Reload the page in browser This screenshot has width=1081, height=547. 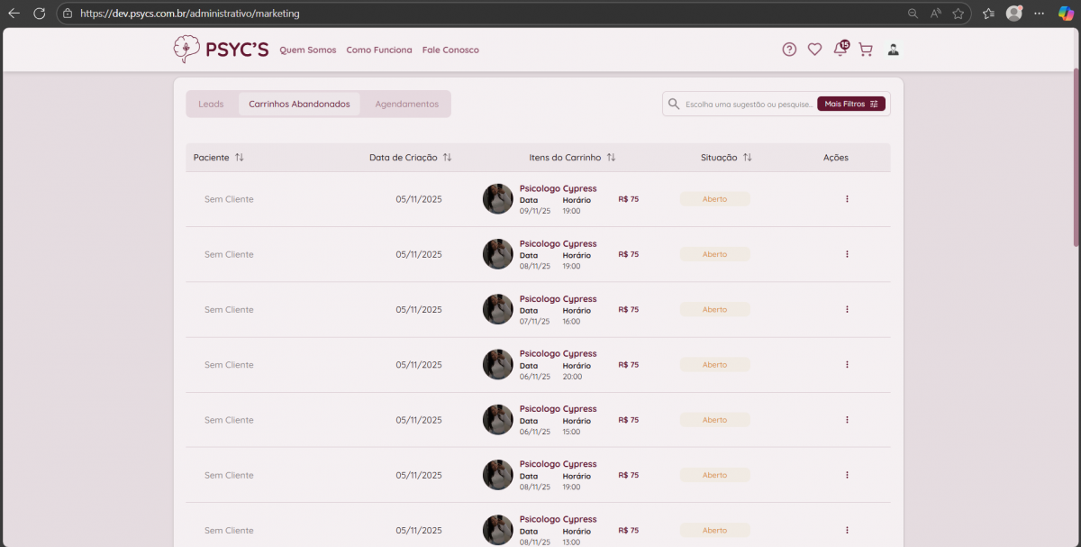pyautogui.click(x=39, y=14)
